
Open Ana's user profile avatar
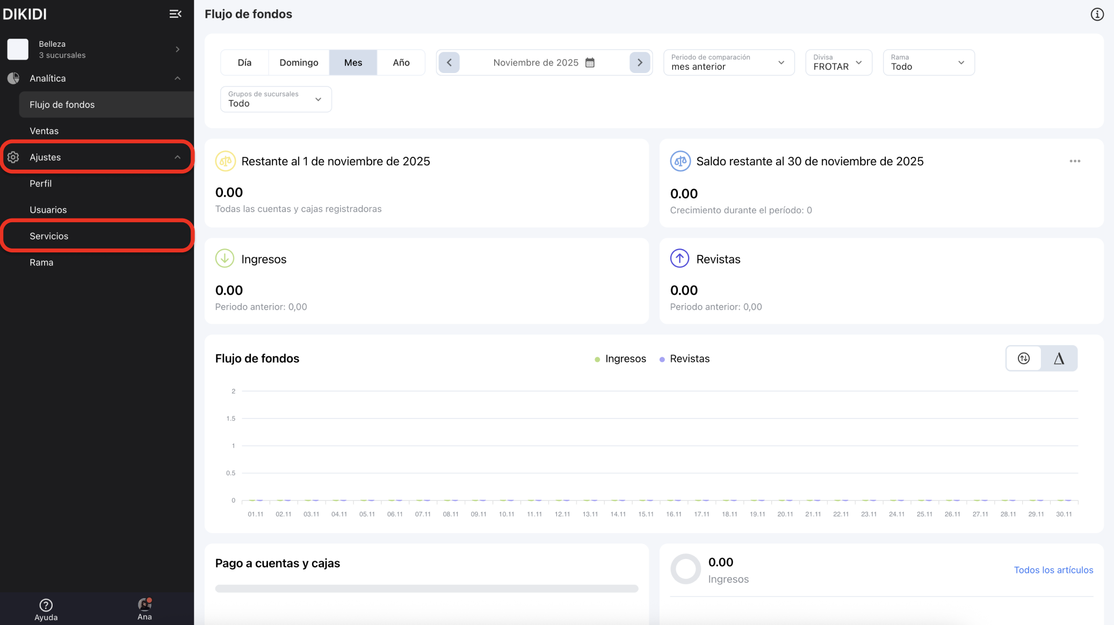click(x=144, y=606)
